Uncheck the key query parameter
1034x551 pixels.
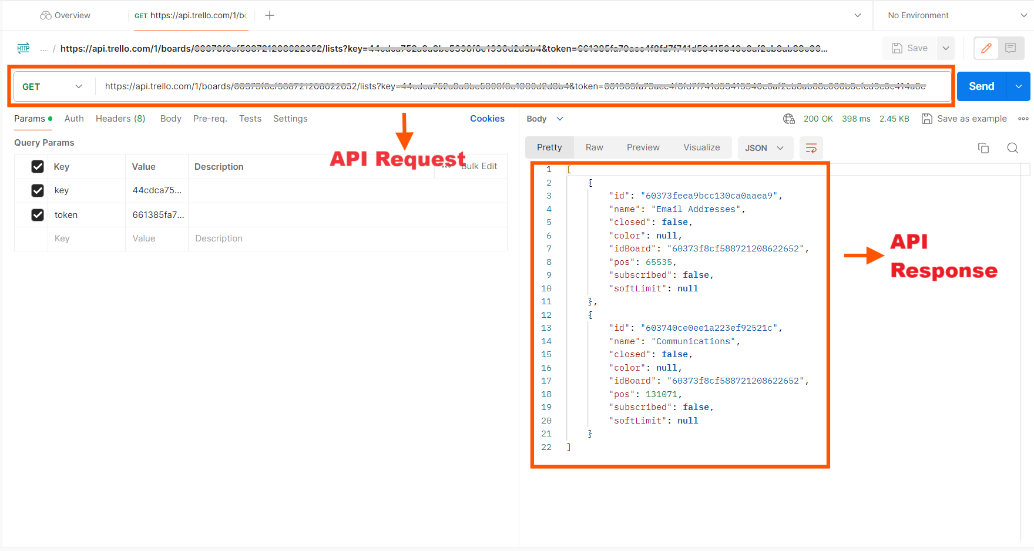pyautogui.click(x=38, y=190)
